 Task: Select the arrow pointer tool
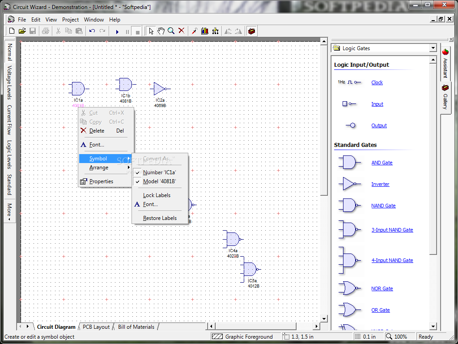pyautogui.click(x=151, y=31)
